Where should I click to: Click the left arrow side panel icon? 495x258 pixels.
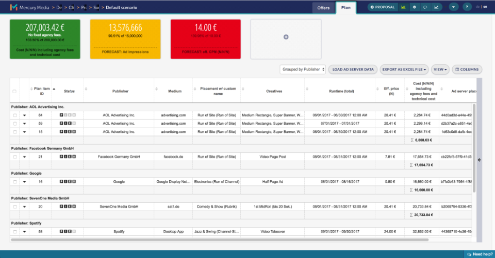tap(479, 160)
